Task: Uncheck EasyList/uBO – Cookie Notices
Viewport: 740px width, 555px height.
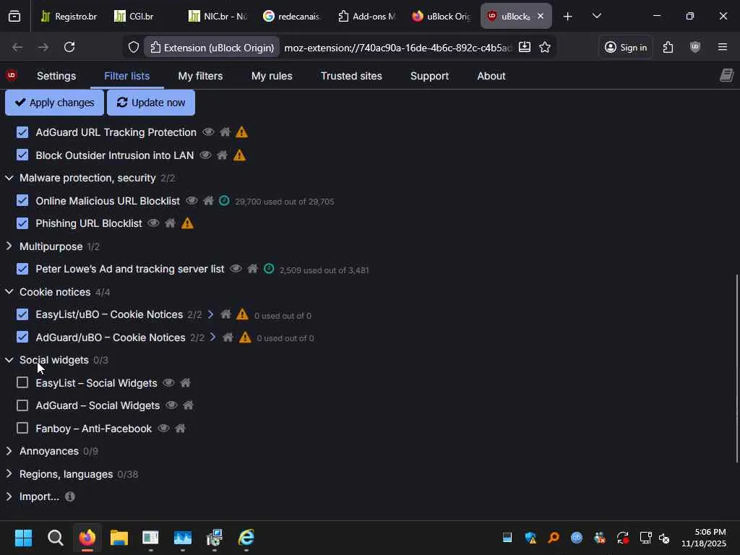Action: (22, 314)
